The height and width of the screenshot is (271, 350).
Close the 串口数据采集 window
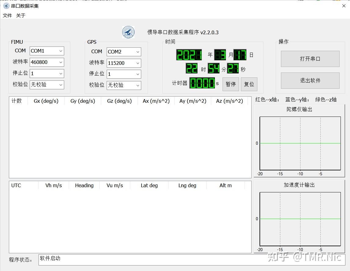(344, 6)
